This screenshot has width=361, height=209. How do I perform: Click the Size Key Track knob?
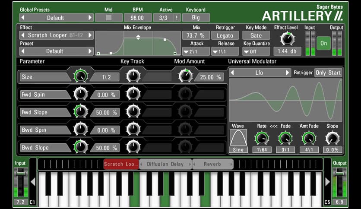point(133,76)
